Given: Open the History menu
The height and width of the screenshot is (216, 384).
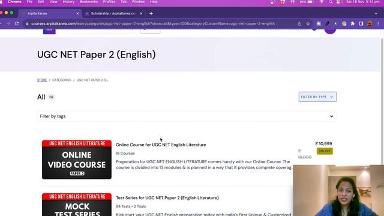Looking at the screenshot, I should 68,2.
